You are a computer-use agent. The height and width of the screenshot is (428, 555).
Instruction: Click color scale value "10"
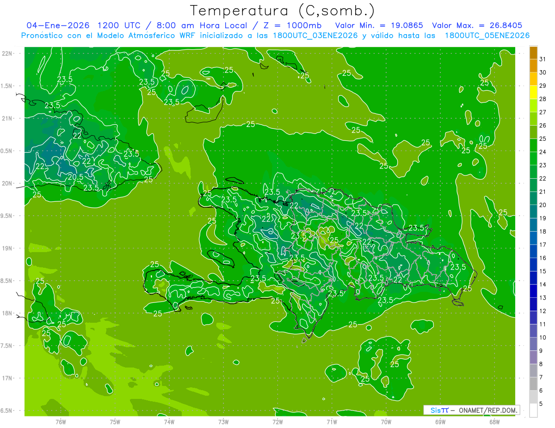pyautogui.click(x=543, y=338)
